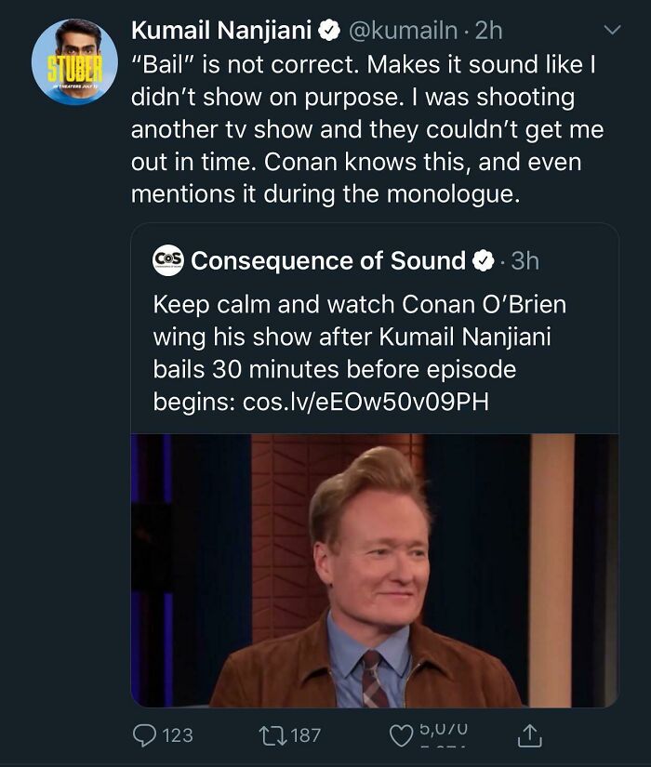Open Kumail Nanjiani's profile avatar
Screen dimensions: 651x767
pos(74,61)
